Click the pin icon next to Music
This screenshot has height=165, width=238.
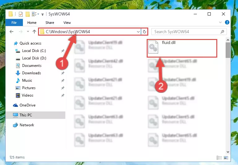click(x=63, y=80)
